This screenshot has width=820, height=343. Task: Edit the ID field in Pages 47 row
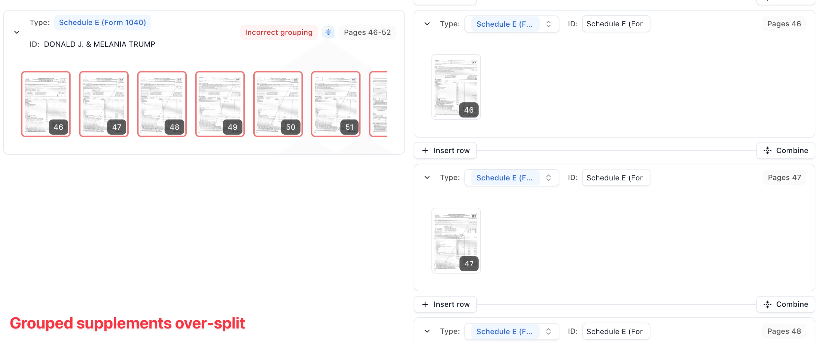(616, 178)
